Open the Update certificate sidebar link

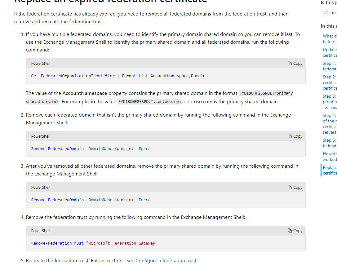coord(329,52)
